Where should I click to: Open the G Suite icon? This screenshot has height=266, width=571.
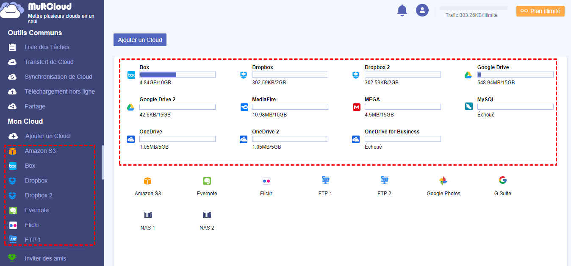coord(503,180)
